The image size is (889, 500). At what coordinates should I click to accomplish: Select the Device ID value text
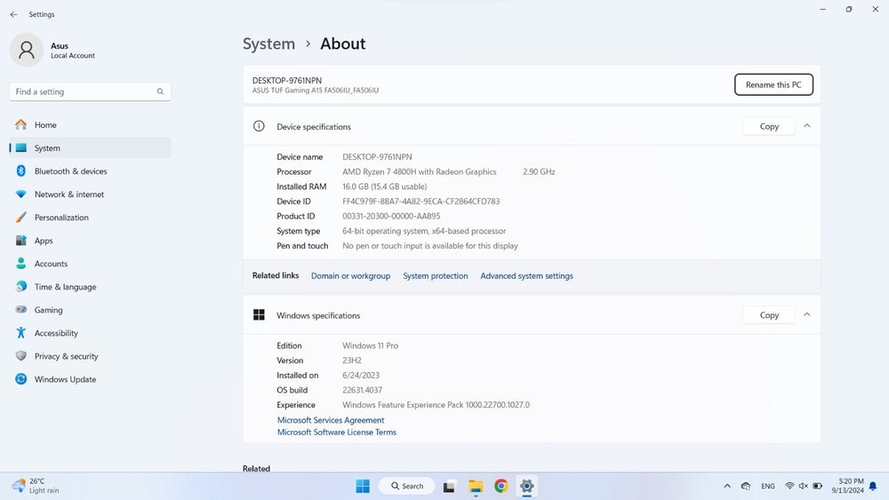(420, 201)
